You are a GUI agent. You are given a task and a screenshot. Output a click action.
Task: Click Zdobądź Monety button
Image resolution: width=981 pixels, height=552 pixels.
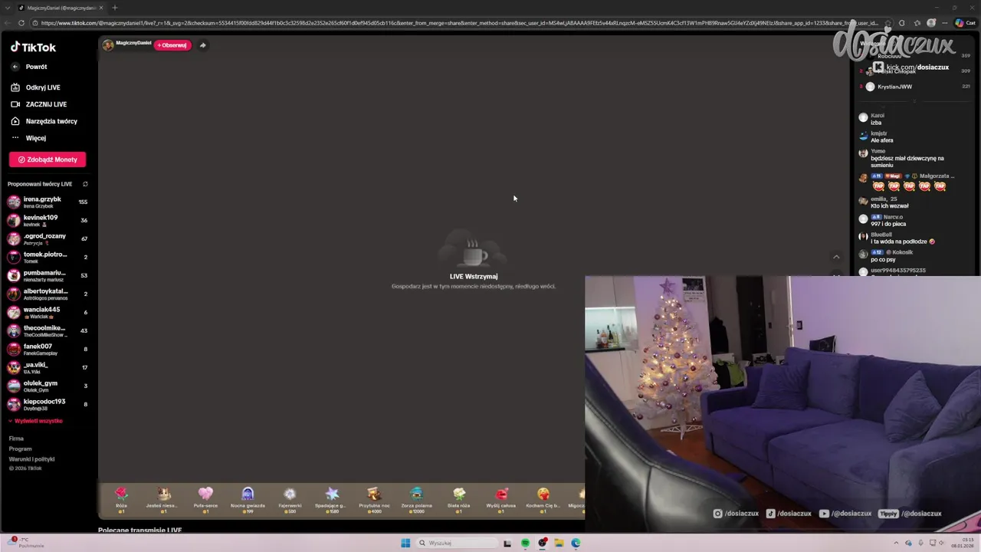pos(48,159)
